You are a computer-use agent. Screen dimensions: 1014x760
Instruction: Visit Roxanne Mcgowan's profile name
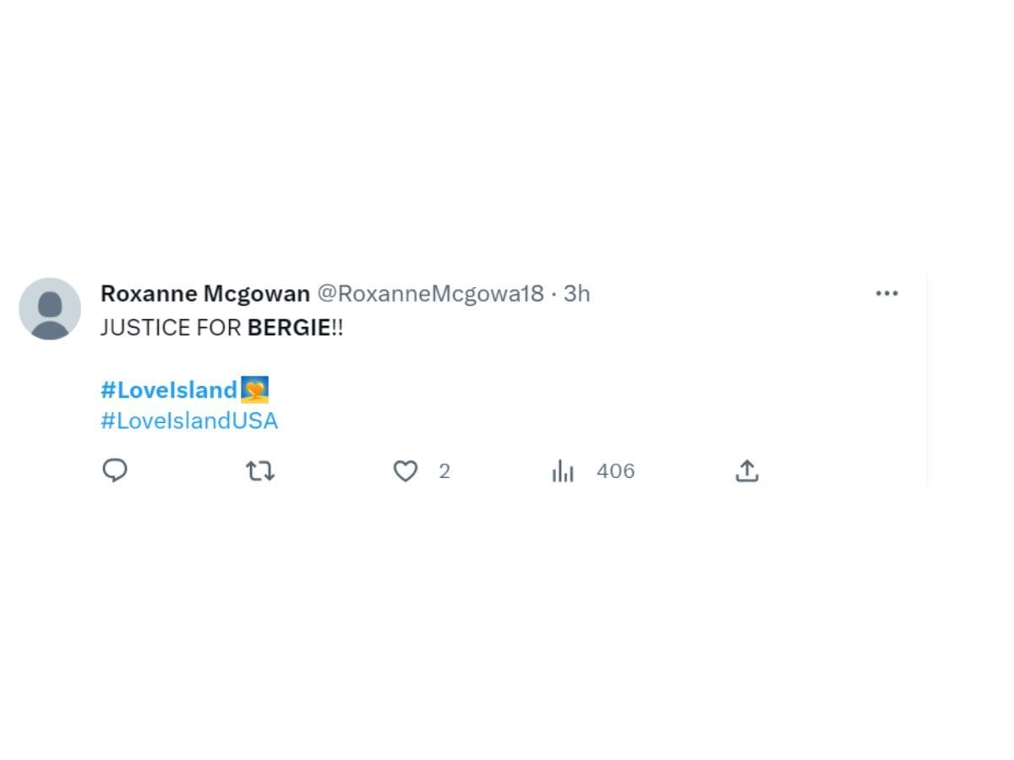pyautogui.click(x=205, y=293)
